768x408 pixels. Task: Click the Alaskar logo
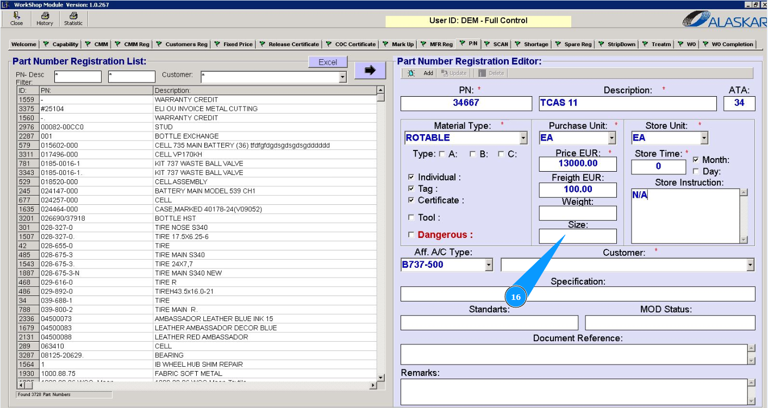(x=723, y=20)
